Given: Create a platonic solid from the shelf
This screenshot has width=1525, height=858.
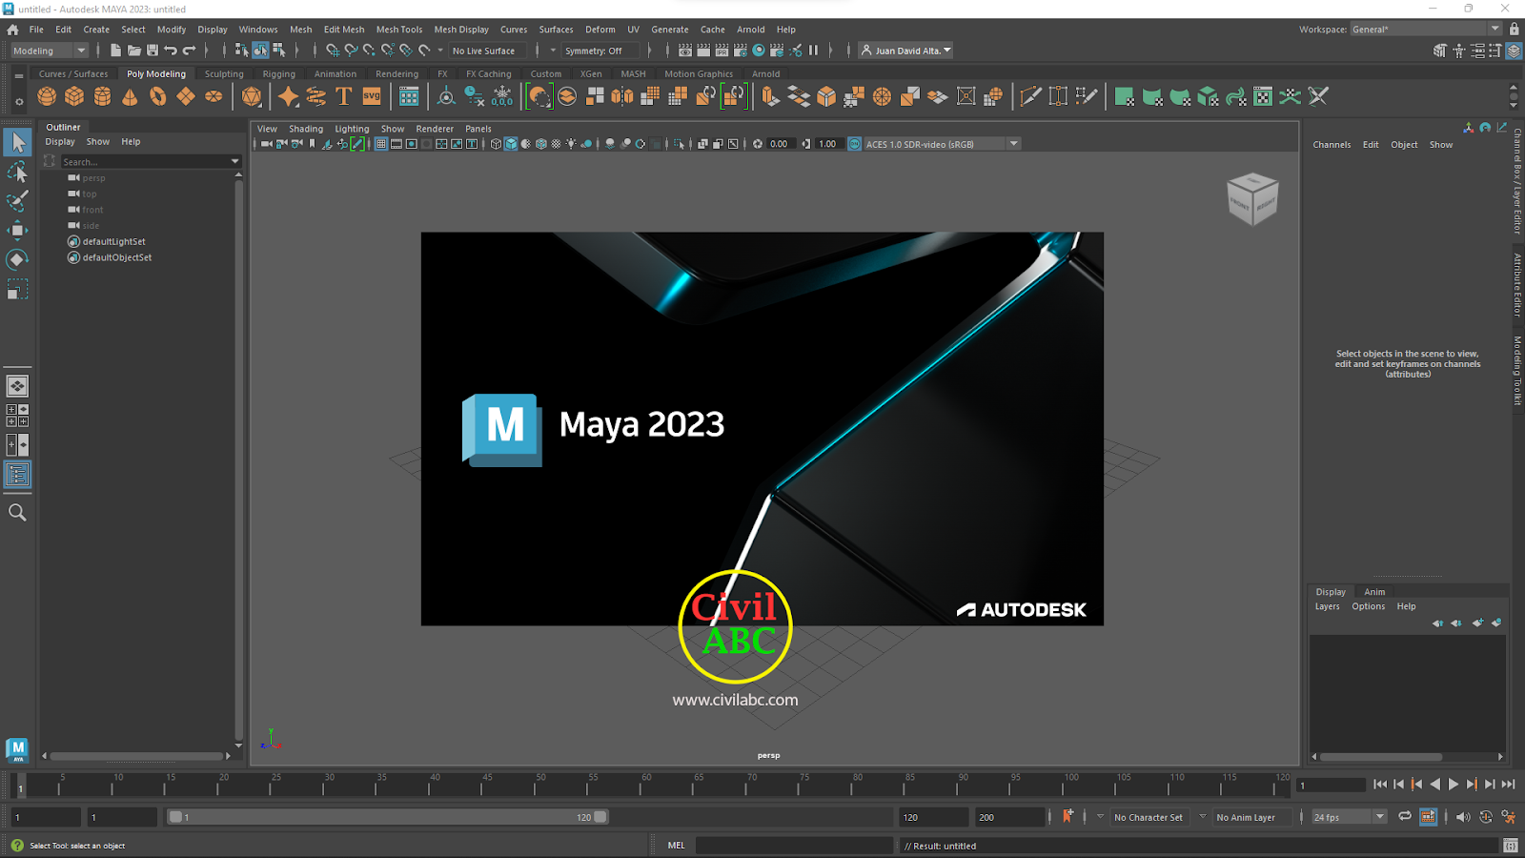Looking at the screenshot, I should click(x=252, y=96).
